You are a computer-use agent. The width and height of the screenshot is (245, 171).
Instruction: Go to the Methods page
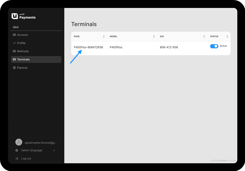coord(23,51)
